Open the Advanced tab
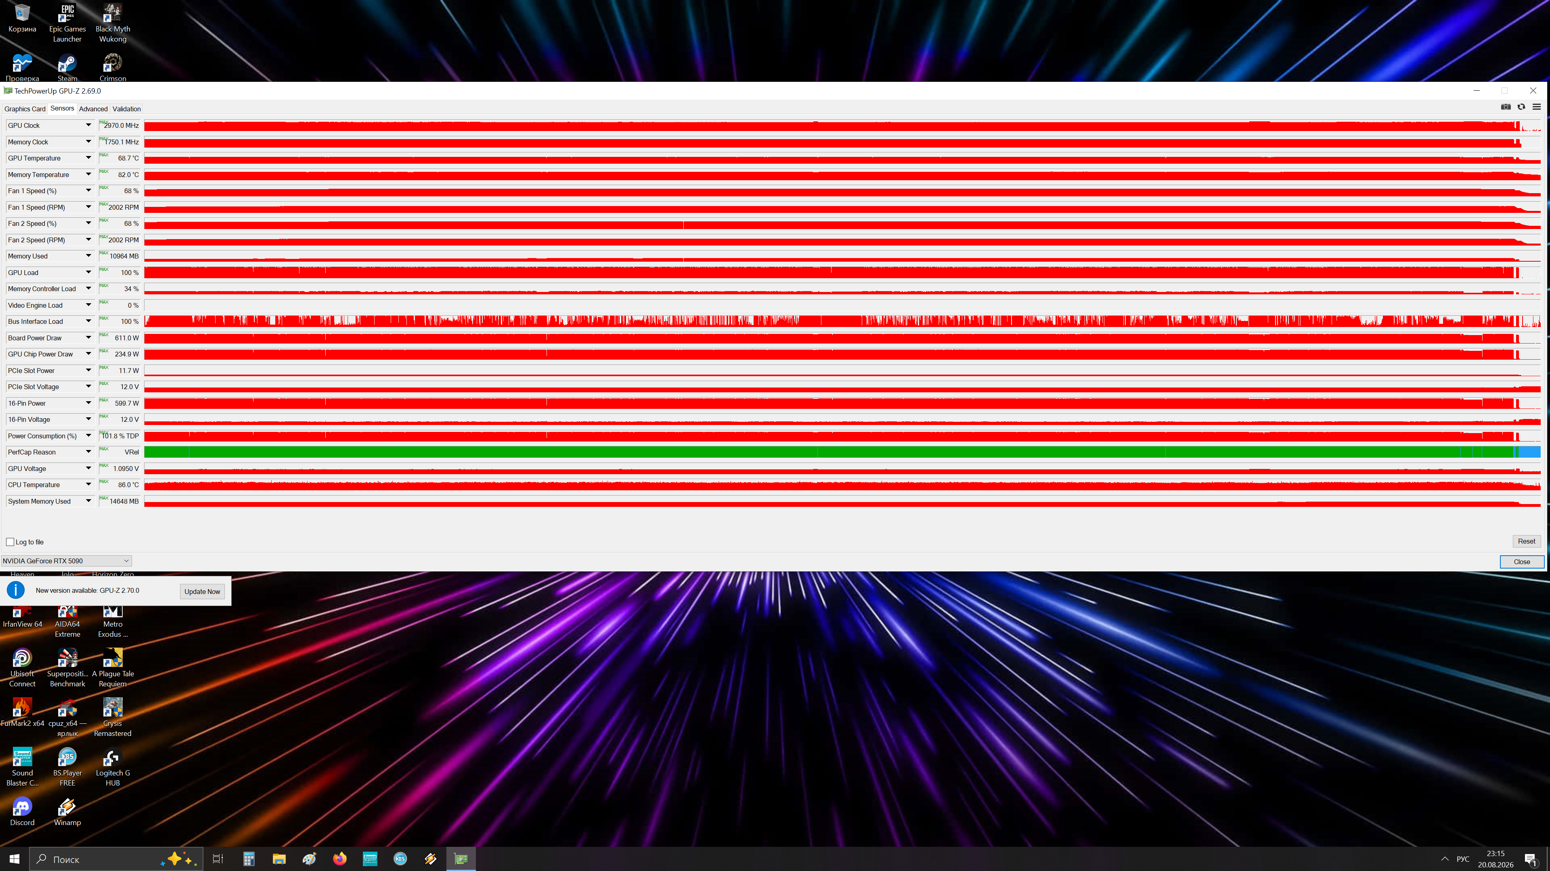The height and width of the screenshot is (871, 1550). [x=93, y=109]
